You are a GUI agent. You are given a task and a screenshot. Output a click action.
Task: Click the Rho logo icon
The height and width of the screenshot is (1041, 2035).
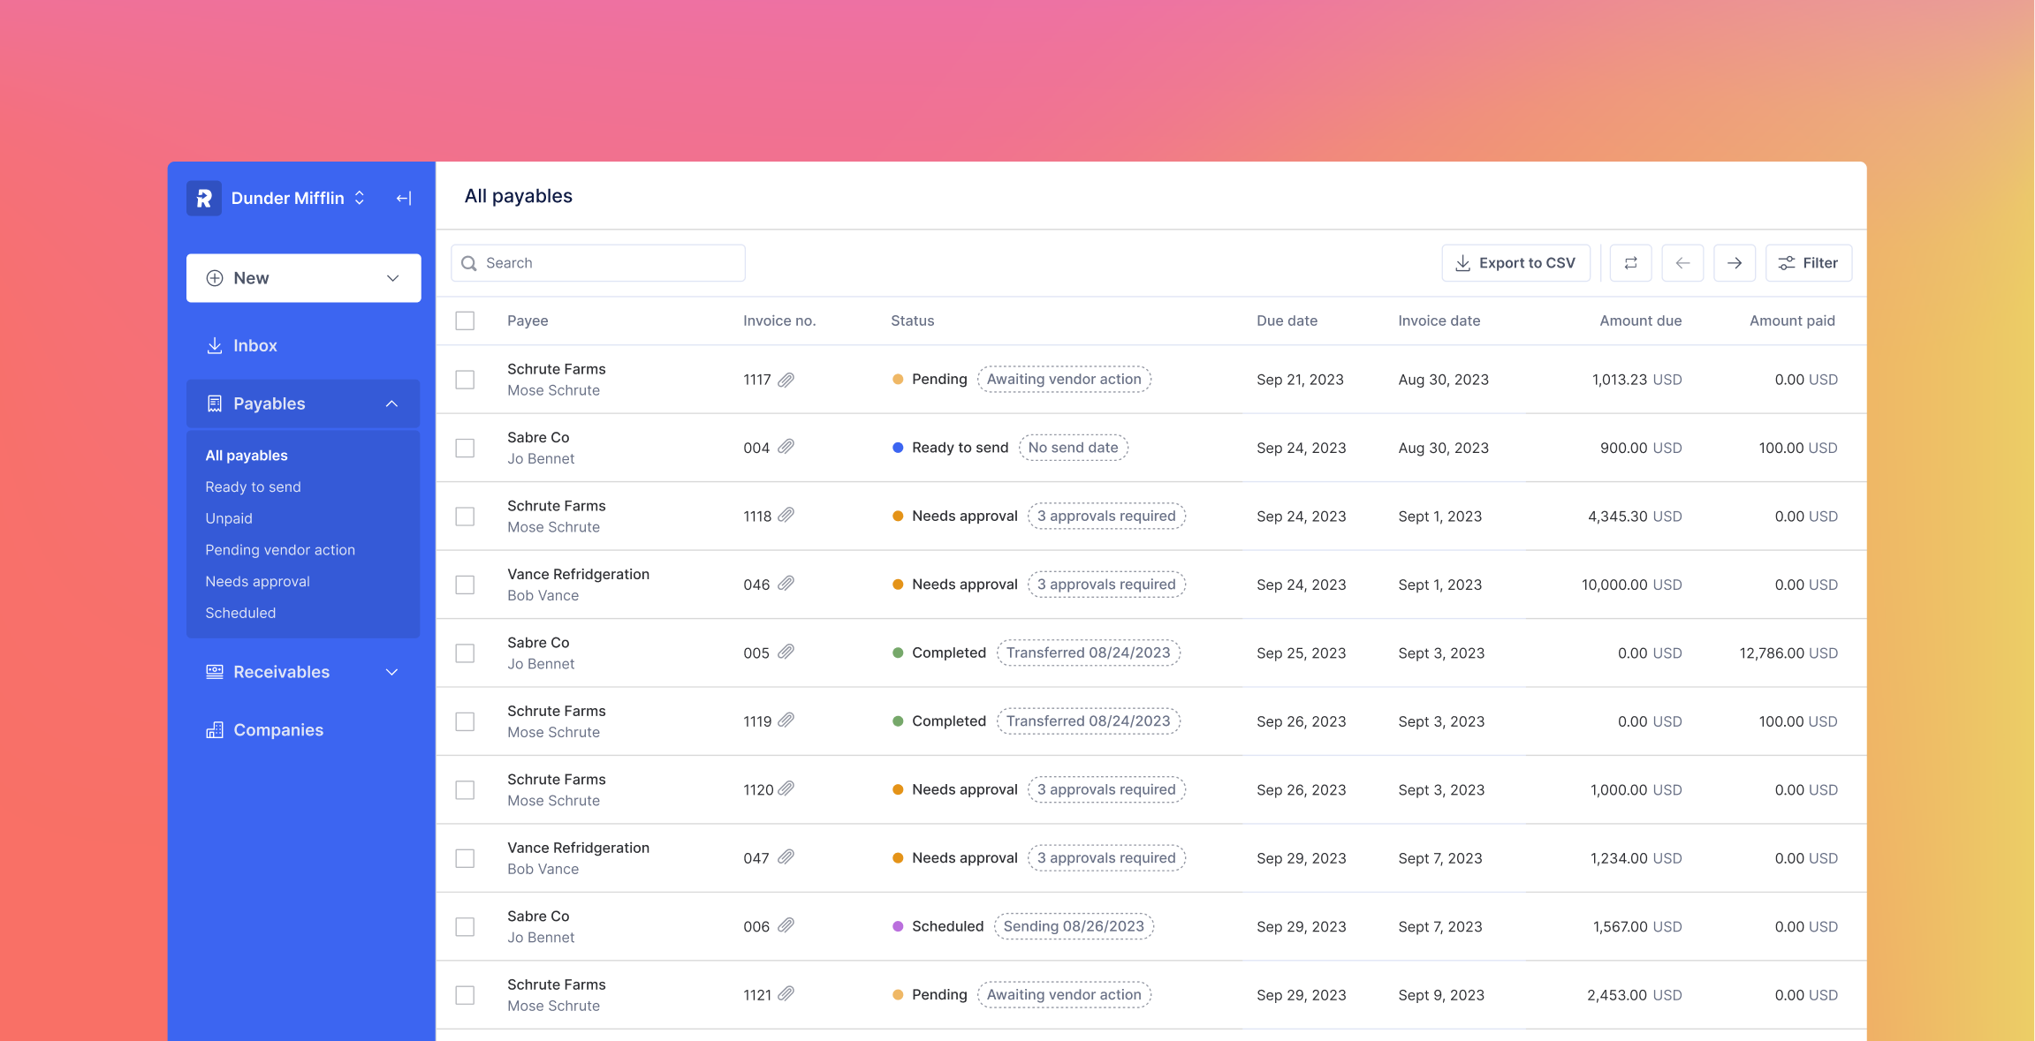click(x=203, y=198)
